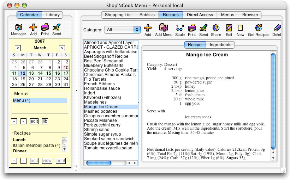Click the recipe list horizontal scrollbar thumb

pos(99,163)
